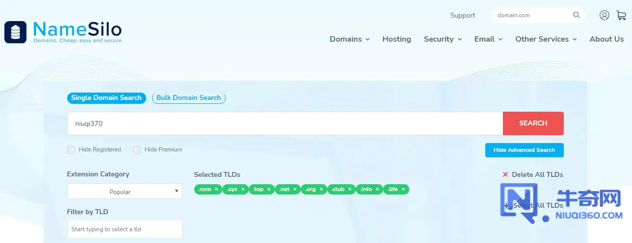Open the user account icon
Image resolution: width=632 pixels, height=243 pixels.
click(604, 15)
